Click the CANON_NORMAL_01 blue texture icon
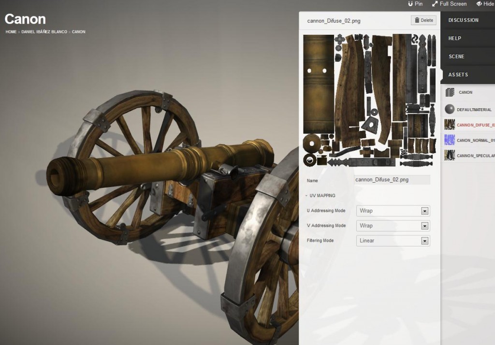Viewport: 495px width, 345px height. click(450, 140)
